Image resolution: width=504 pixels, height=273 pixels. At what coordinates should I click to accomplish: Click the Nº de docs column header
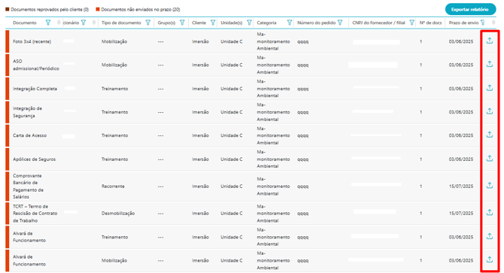[430, 23]
